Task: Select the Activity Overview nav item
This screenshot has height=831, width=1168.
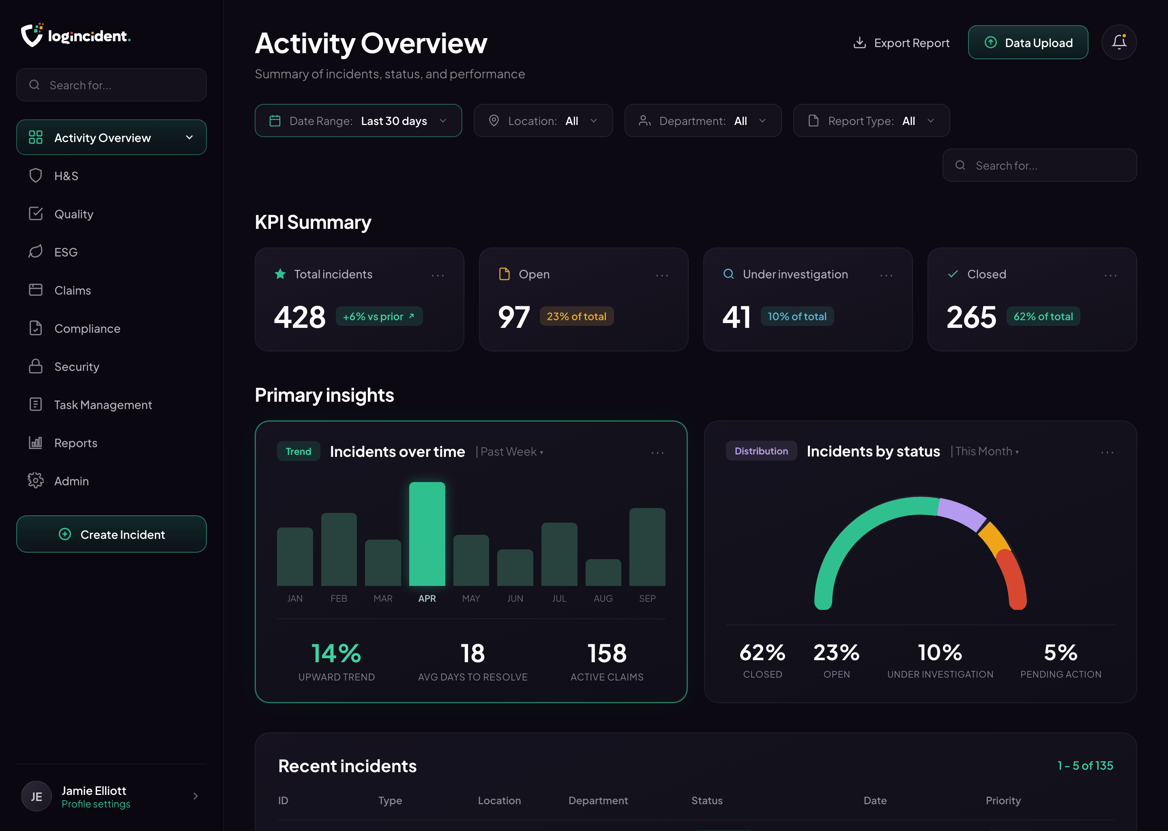Action: [x=112, y=137]
